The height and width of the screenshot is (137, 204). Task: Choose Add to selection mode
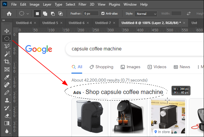45,14
